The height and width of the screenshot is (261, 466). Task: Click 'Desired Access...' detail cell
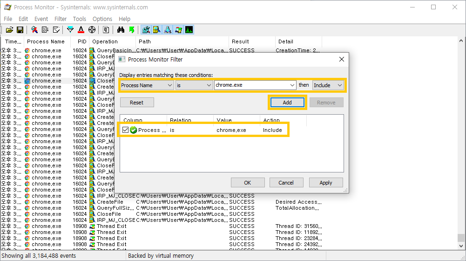pos(298,202)
